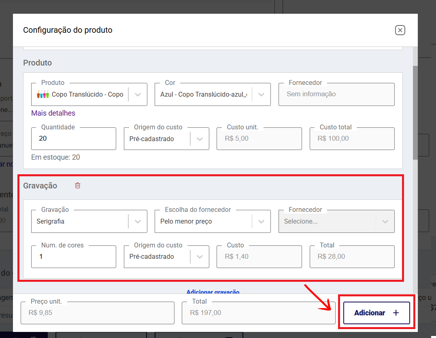The image size is (436, 338).
Task: Click the colorful cups product thumbnail
Action: tap(43, 94)
